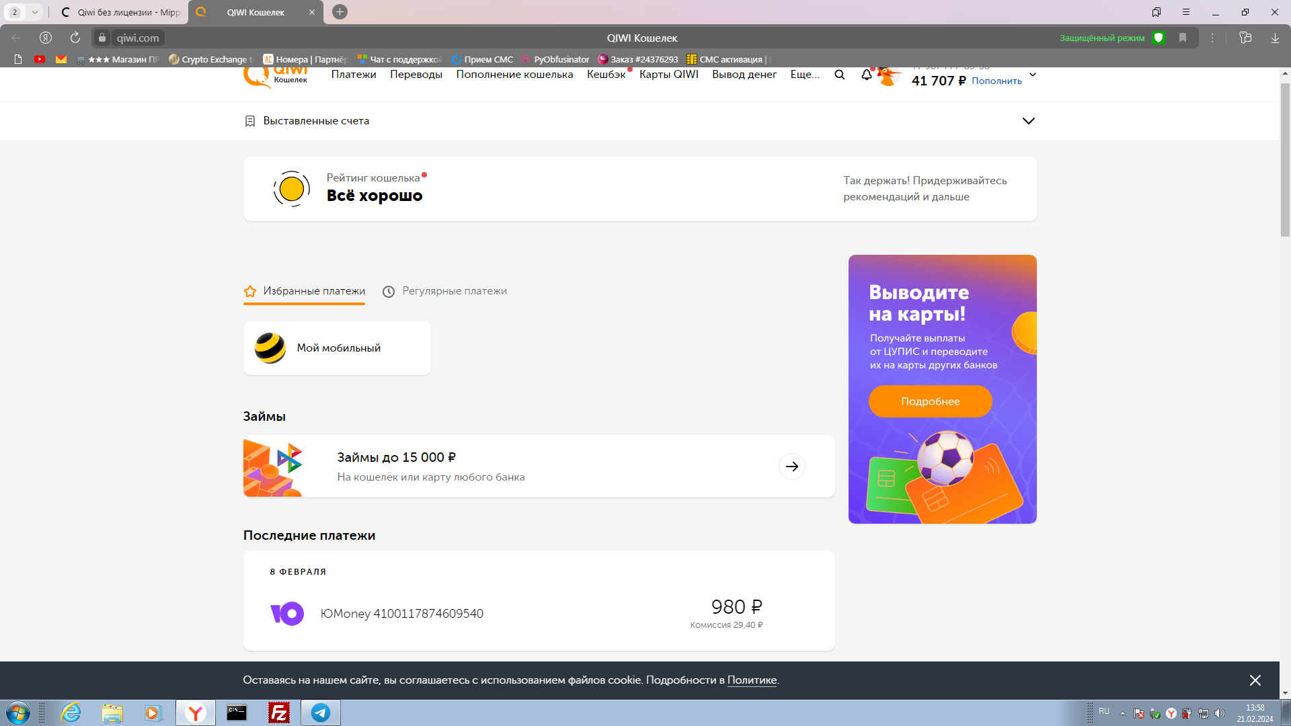This screenshot has height=726, width=1291.
Task: Open the Переводы menu
Action: 416,75
